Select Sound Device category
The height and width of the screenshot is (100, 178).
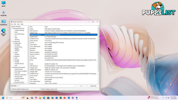pos(18,47)
